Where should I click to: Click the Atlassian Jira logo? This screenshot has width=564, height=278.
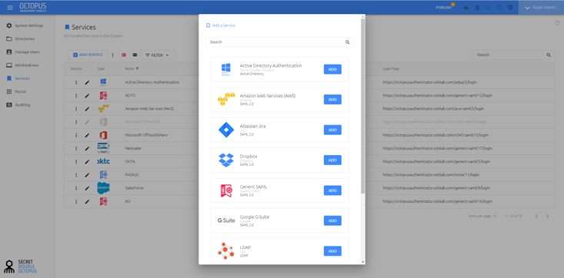tap(226, 130)
